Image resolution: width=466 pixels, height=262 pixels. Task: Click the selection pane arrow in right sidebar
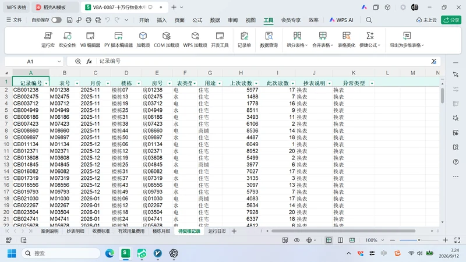(456, 75)
